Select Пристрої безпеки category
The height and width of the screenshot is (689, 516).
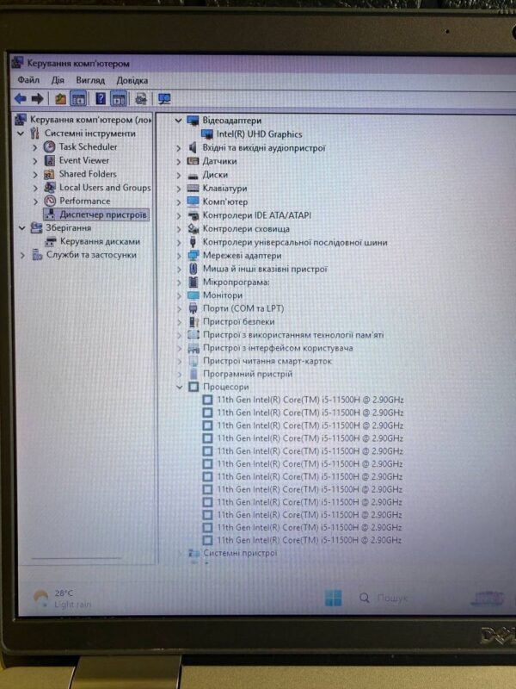[239, 321]
